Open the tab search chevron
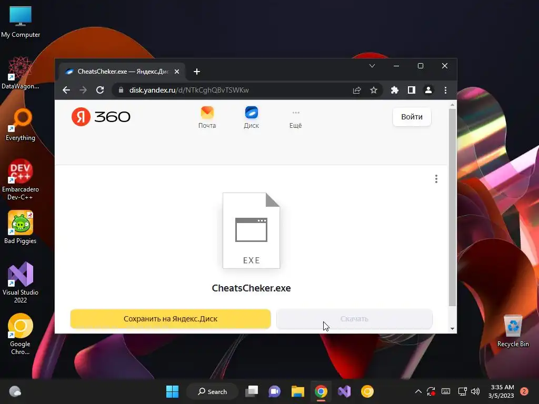539x404 pixels. coord(372,66)
